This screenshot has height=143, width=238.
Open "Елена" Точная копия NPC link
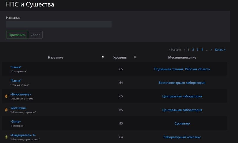pyautogui.click(x=16, y=81)
